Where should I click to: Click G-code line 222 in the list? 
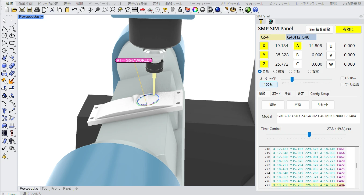click(308, 165)
